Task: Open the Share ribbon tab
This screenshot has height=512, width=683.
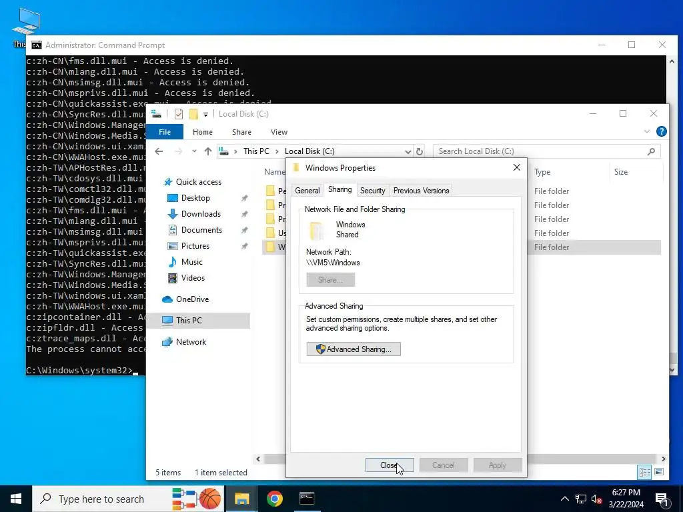Action: pos(241,132)
